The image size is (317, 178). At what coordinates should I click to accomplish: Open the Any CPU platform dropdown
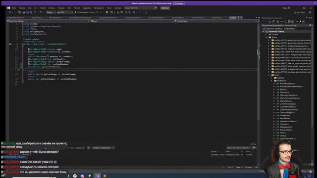click(65, 12)
